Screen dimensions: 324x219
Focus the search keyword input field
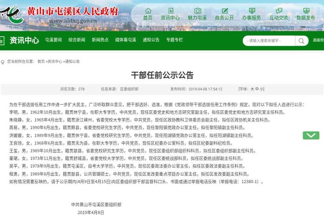point(269,41)
